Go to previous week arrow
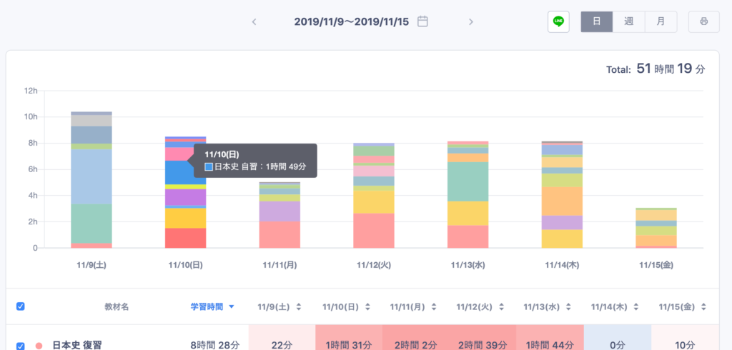This screenshot has width=732, height=350. pos(254,21)
